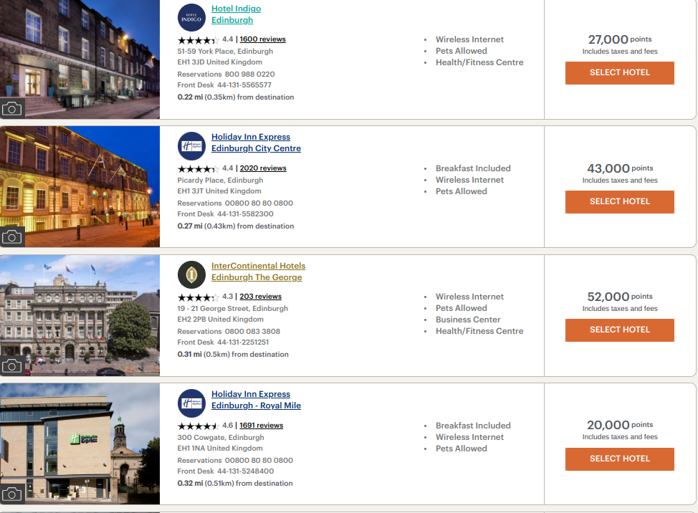Click the Hotel Indigo brand logo
This screenshot has width=698, height=513.
191,17
